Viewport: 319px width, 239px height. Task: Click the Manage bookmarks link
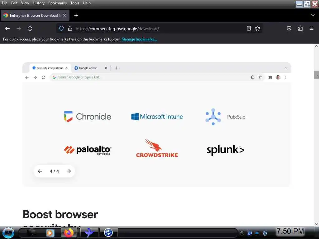click(139, 39)
